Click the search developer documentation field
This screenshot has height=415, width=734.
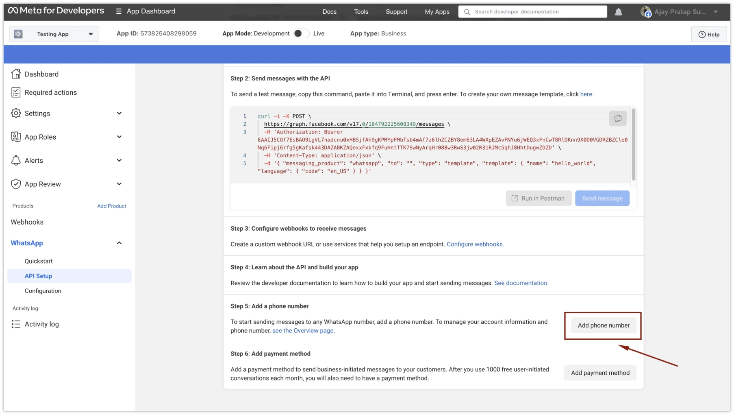pos(533,12)
